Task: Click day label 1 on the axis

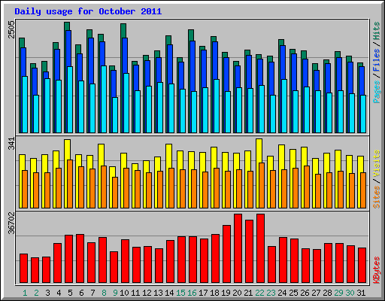Action: click(x=25, y=293)
